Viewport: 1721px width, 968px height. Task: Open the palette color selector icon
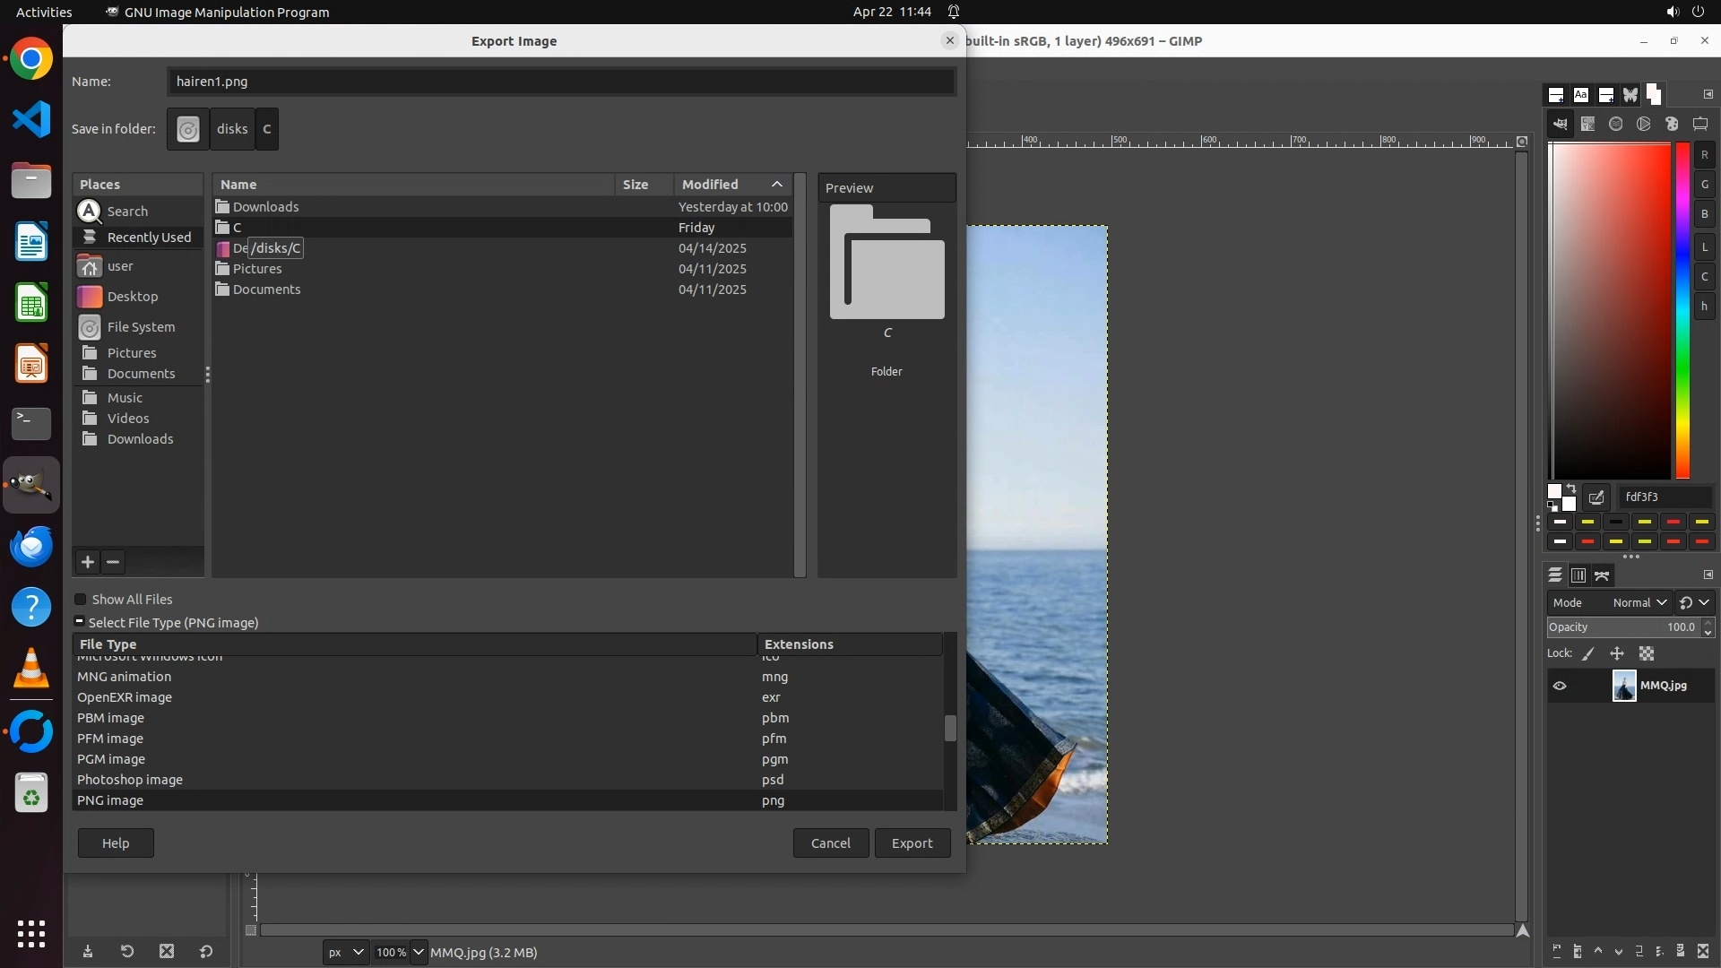tap(1672, 125)
